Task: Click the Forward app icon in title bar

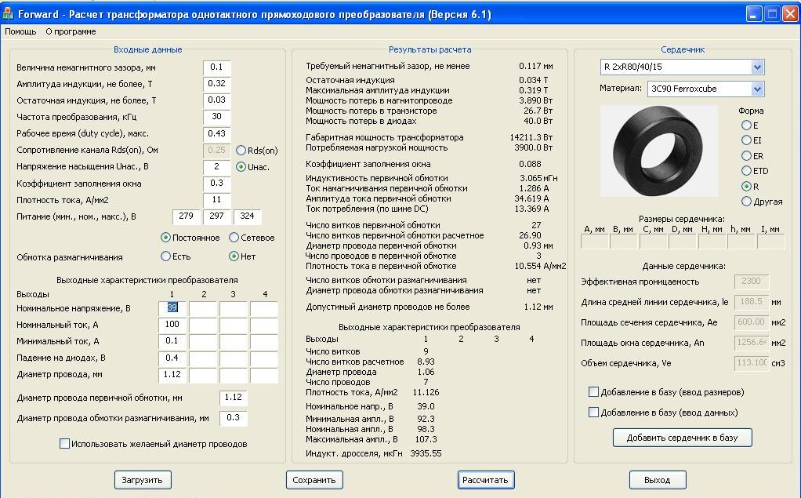Action: 8,14
